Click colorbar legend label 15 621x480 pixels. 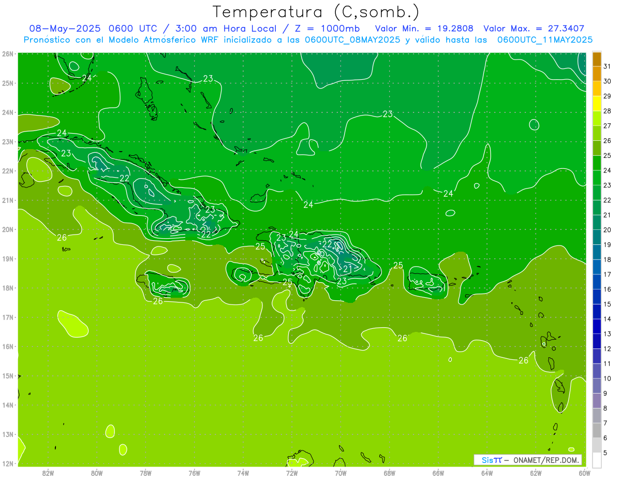click(x=607, y=304)
